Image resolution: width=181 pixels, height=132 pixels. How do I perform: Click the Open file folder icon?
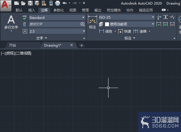click(x=23, y=3)
